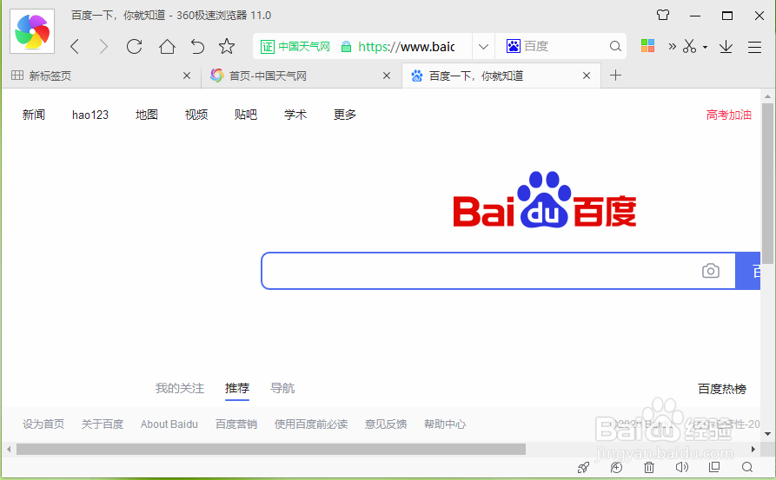Open the screenshot tool dropdown arrow

click(x=706, y=47)
